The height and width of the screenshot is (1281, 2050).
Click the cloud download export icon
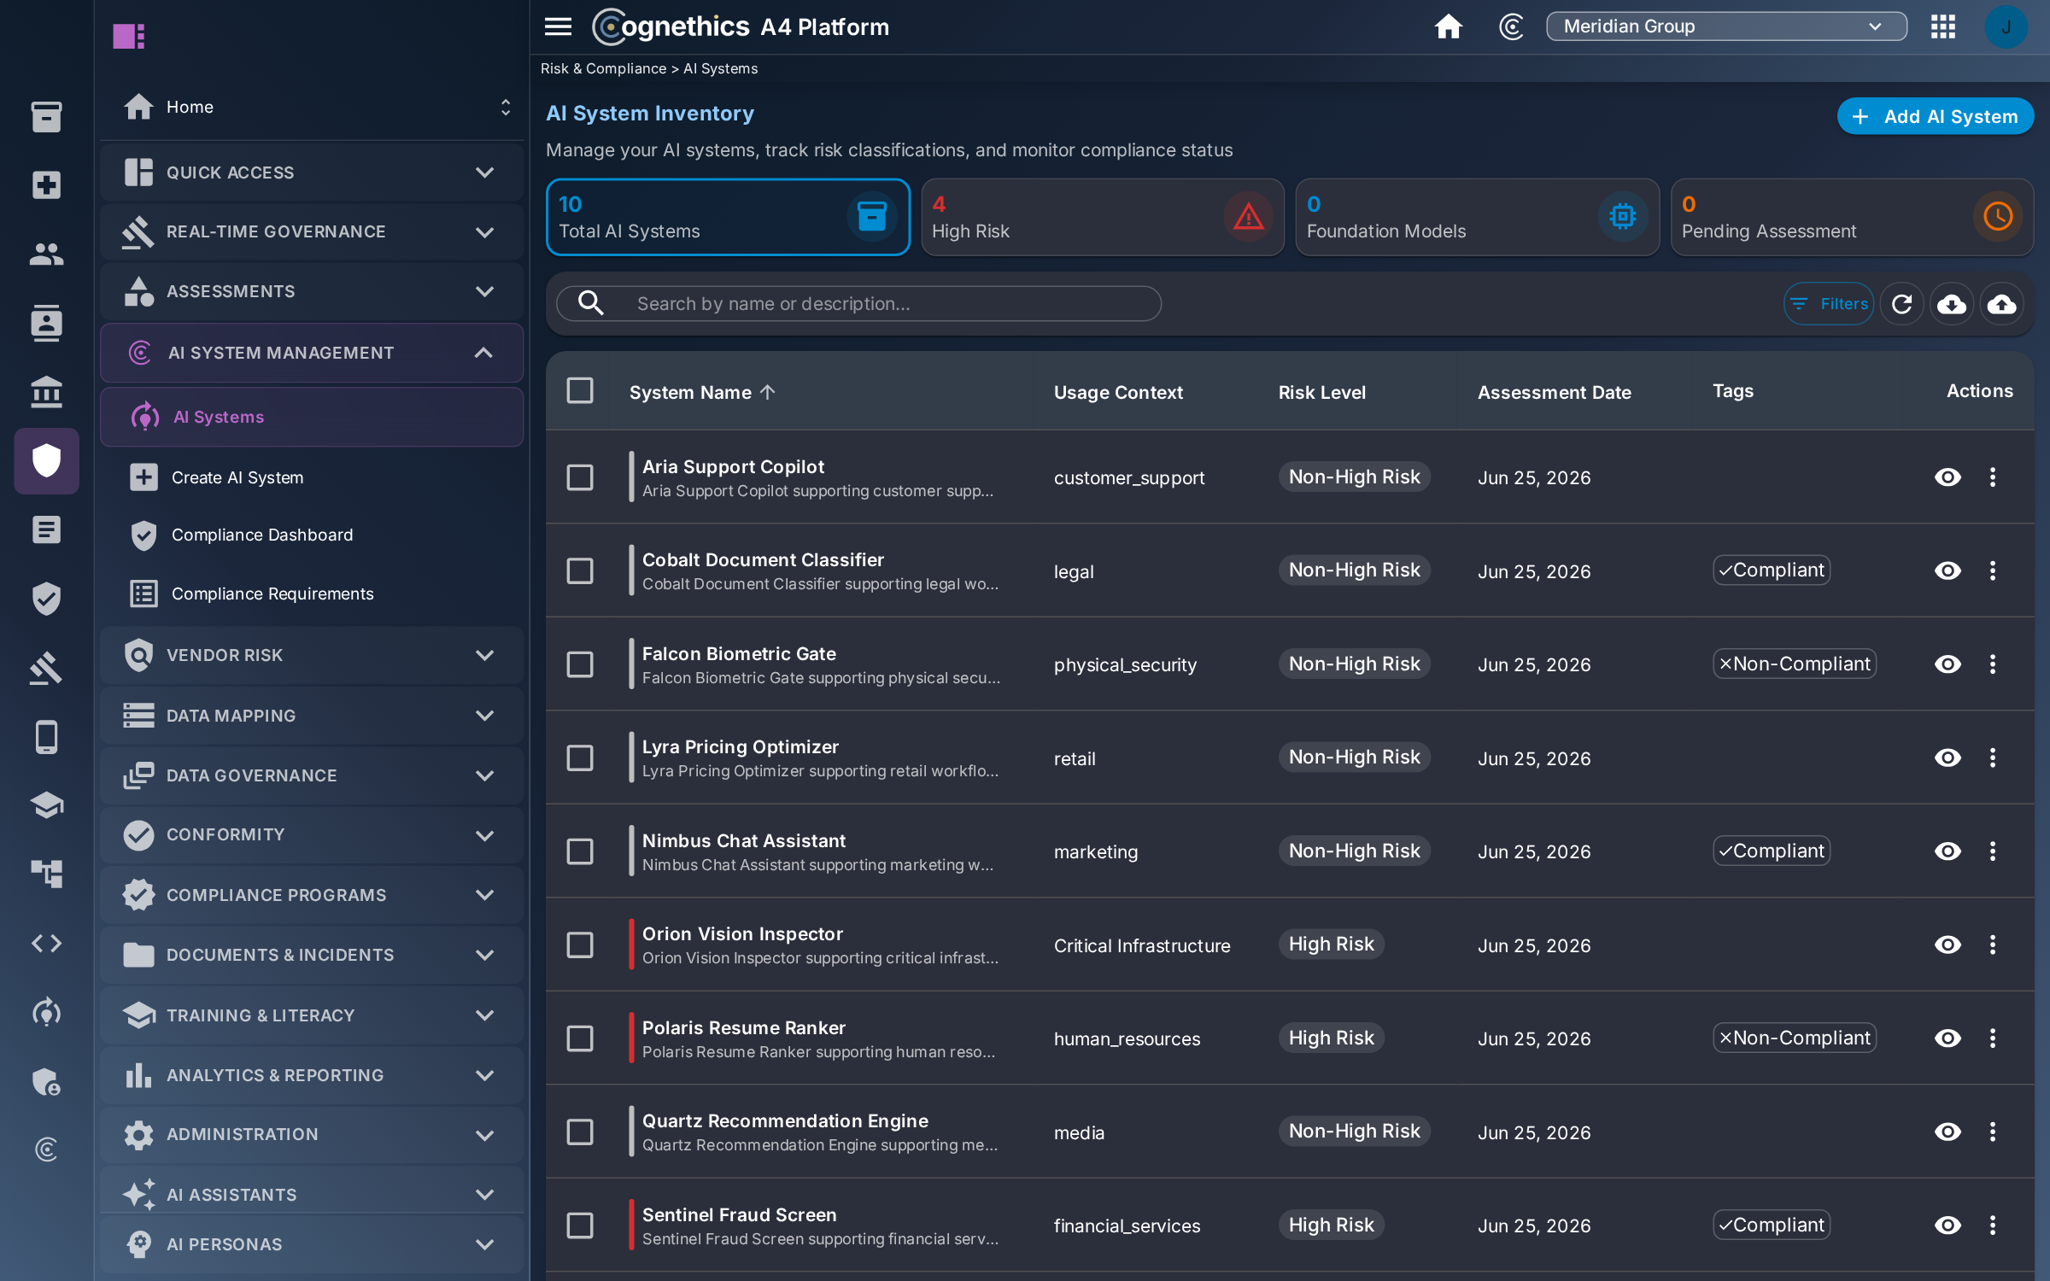point(1952,303)
